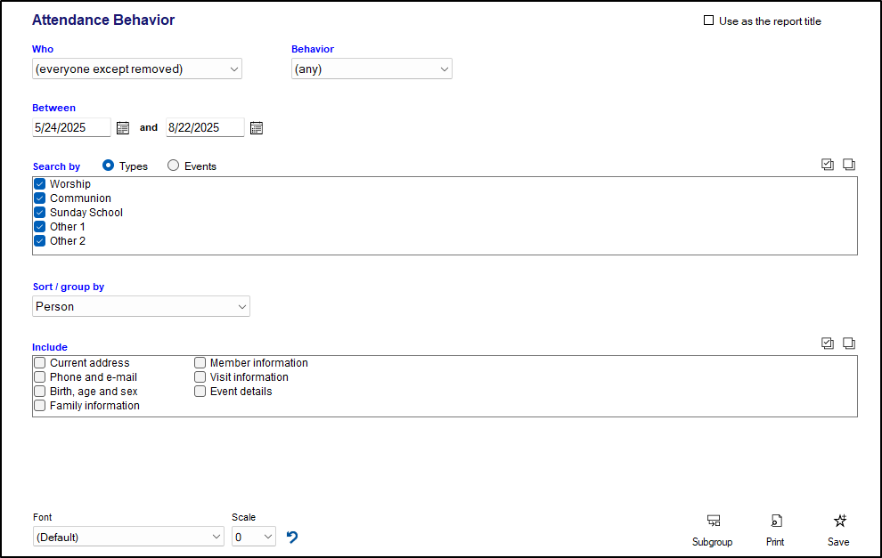Expand the Behavior dropdown
The image size is (882, 558).
click(372, 69)
